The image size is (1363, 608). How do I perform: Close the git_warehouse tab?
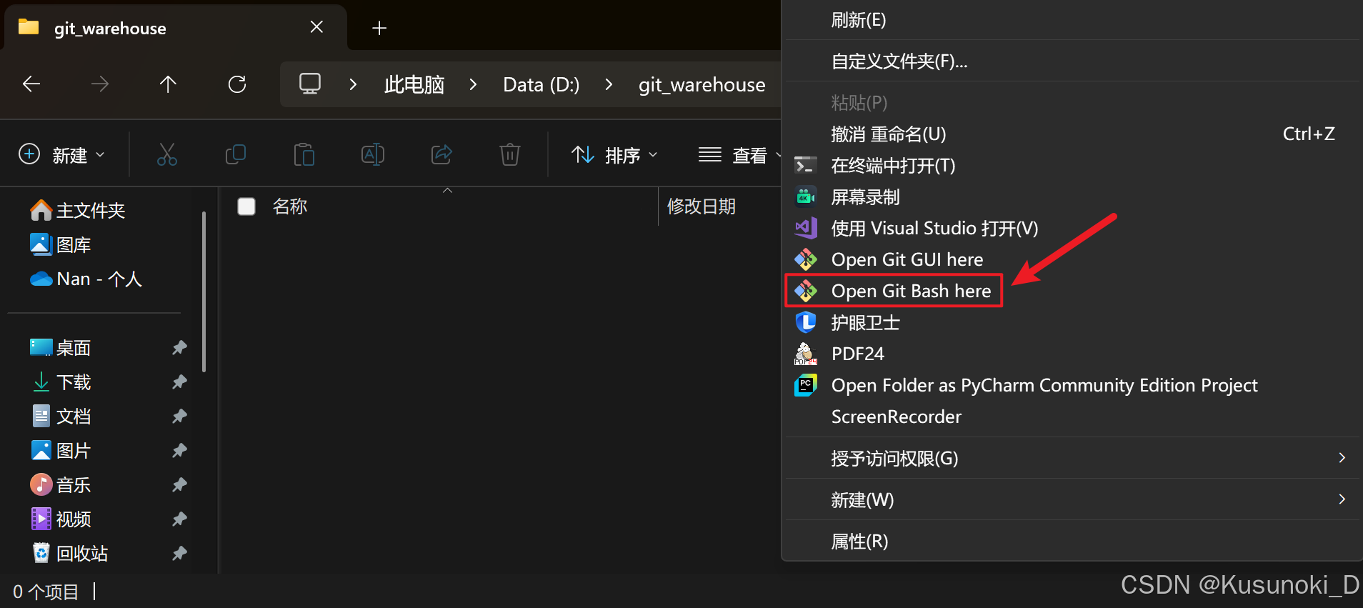(316, 27)
